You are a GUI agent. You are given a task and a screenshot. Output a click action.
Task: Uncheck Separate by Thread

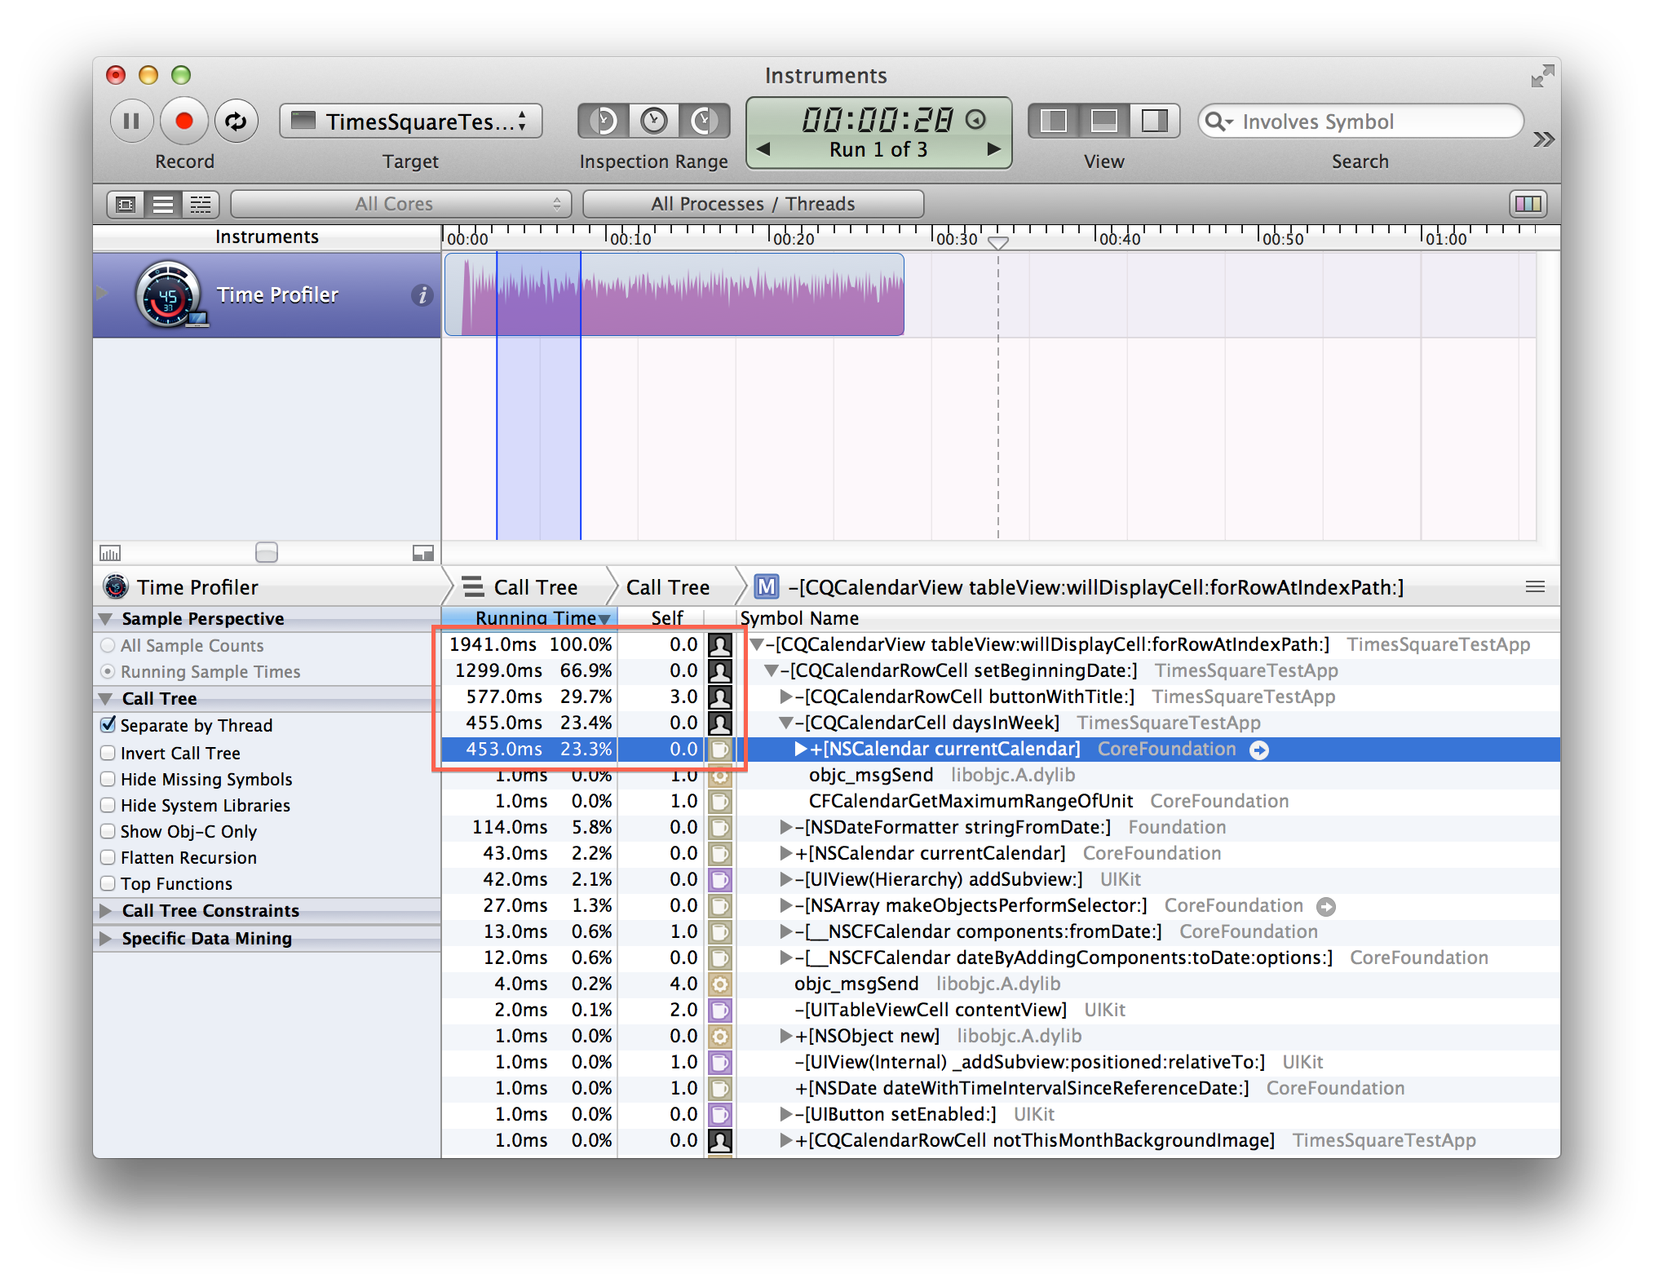click(108, 725)
